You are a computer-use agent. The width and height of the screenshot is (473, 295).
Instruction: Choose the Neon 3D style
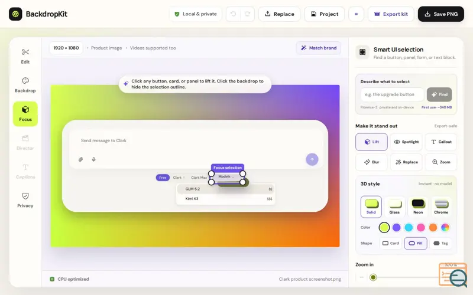pyautogui.click(x=418, y=206)
